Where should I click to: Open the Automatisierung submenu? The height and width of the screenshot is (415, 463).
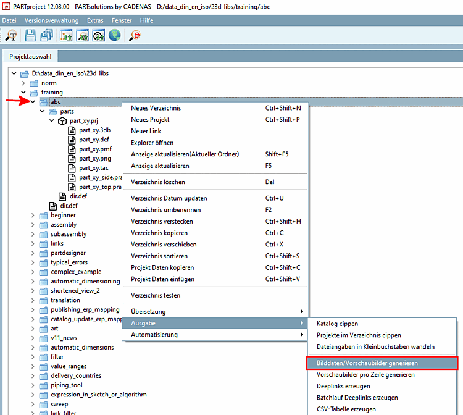point(215,335)
